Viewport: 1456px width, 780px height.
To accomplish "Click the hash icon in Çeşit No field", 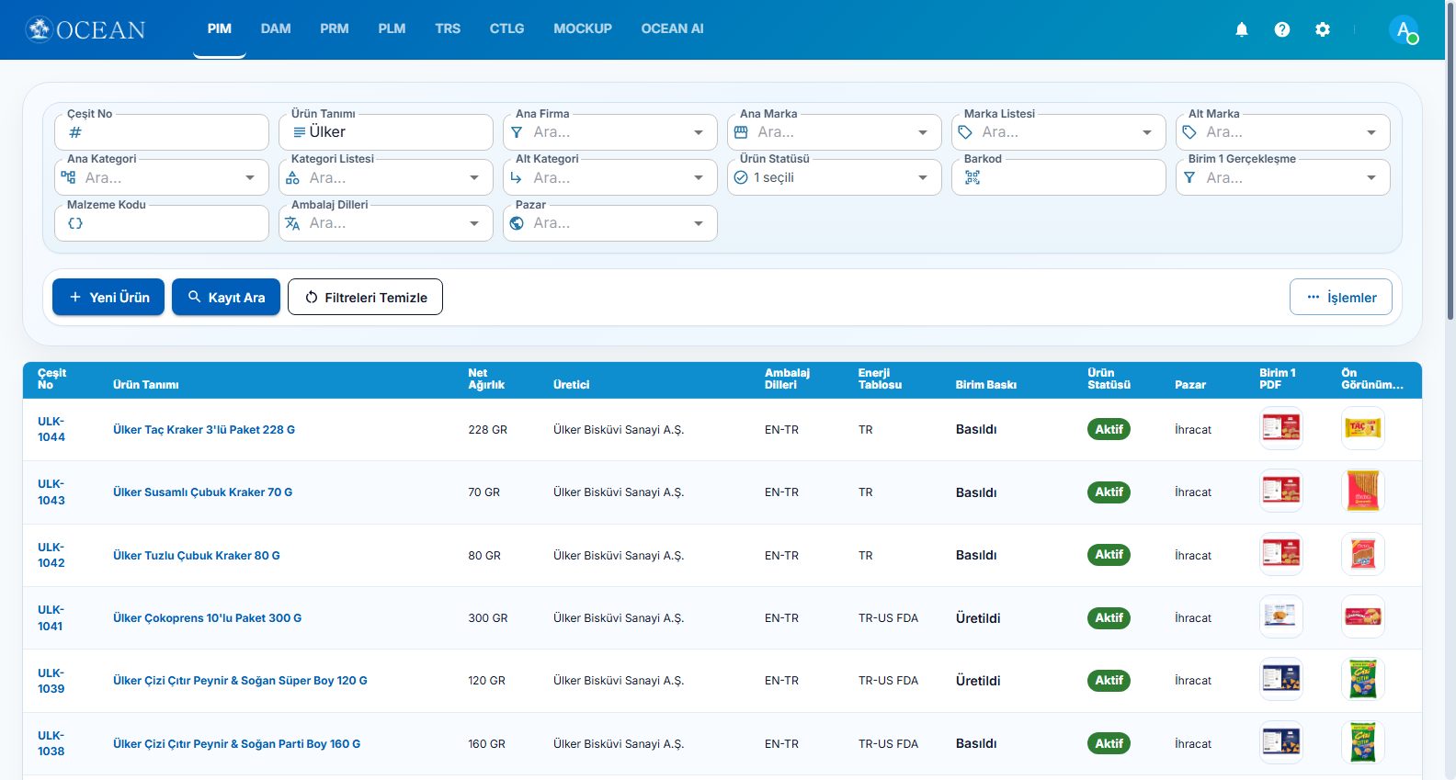I will coord(75,132).
